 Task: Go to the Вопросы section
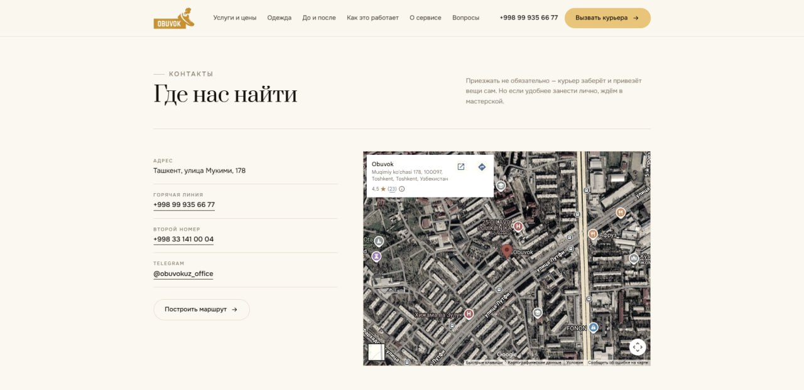[465, 18]
